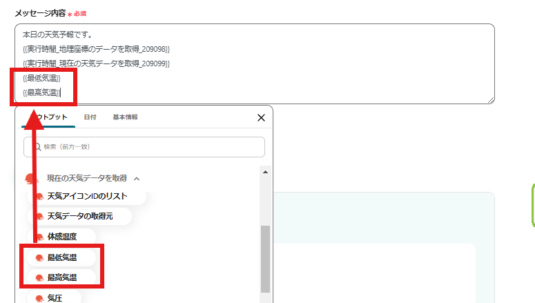Switch to the アウトプット tab
535x303 pixels.
click(48, 117)
